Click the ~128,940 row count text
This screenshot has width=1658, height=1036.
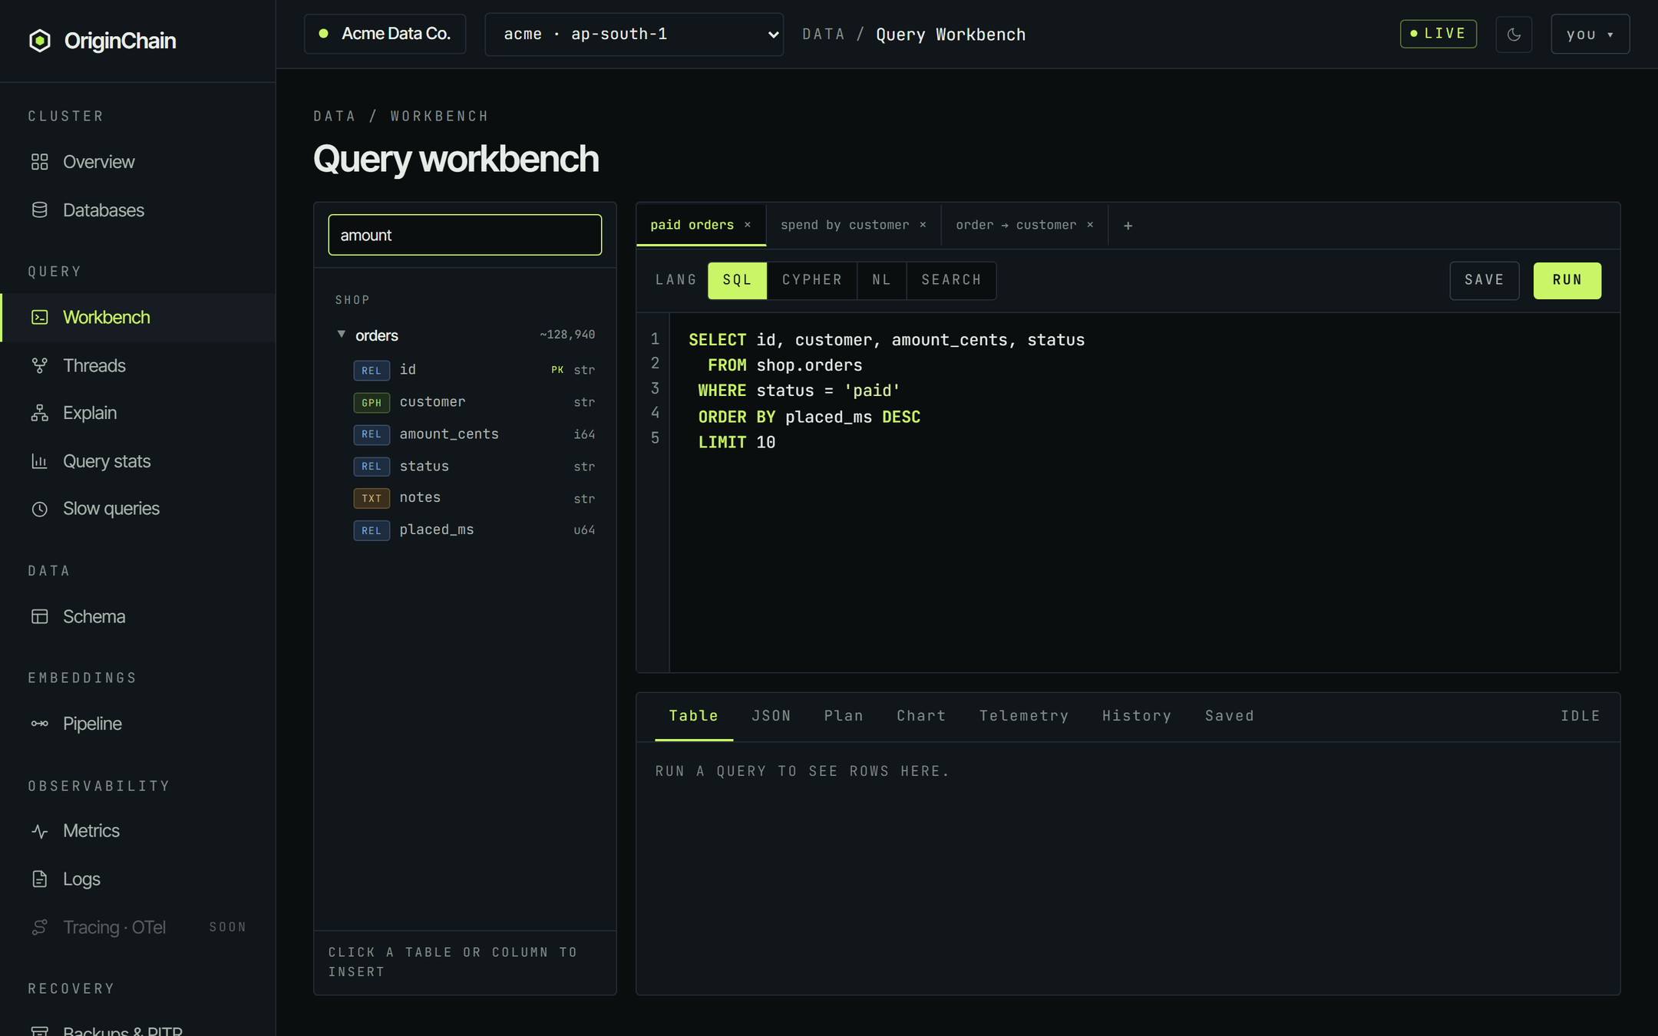[x=567, y=335]
